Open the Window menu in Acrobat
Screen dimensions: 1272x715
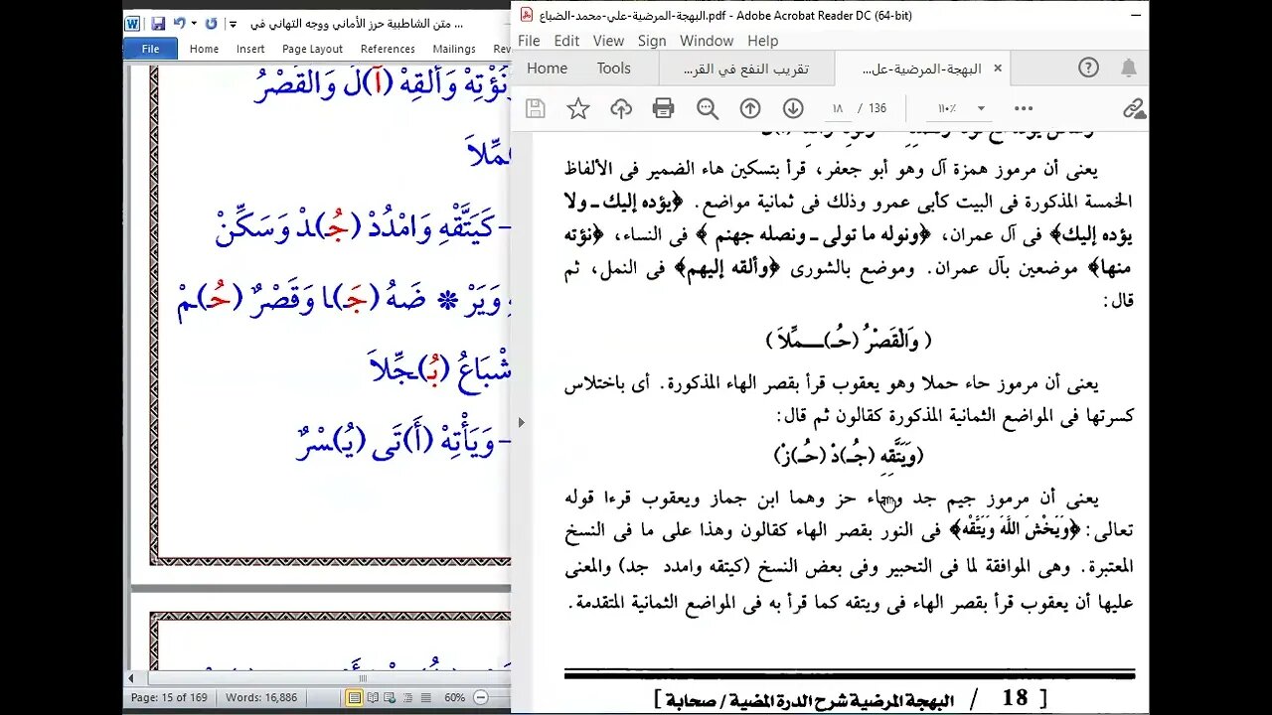(x=707, y=41)
